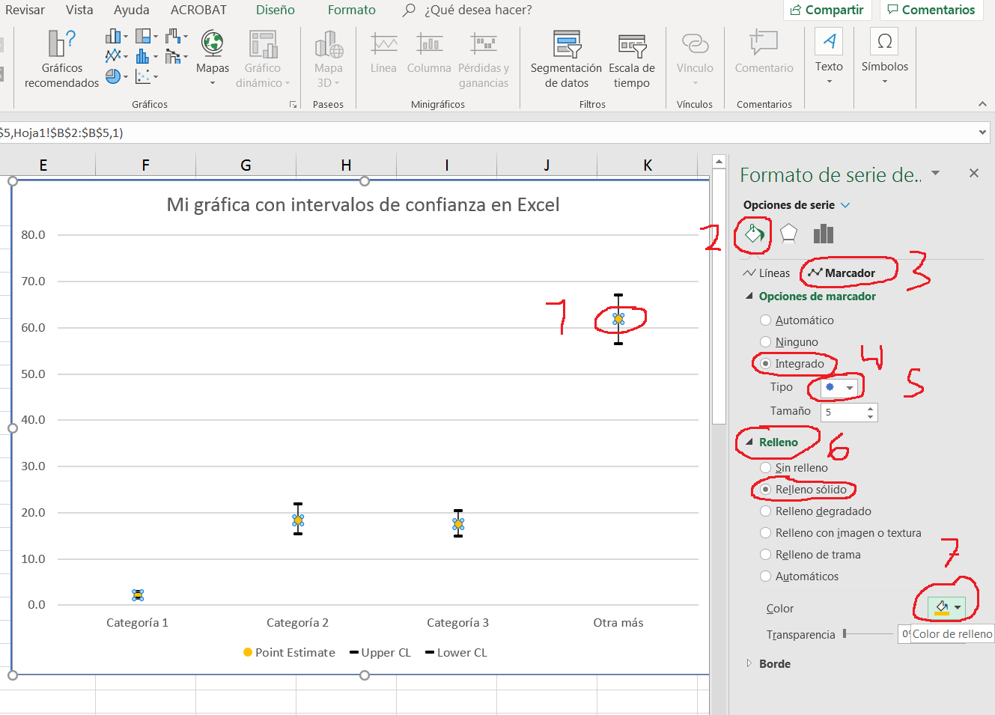Select the Sin relleno option

pyautogui.click(x=765, y=467)
